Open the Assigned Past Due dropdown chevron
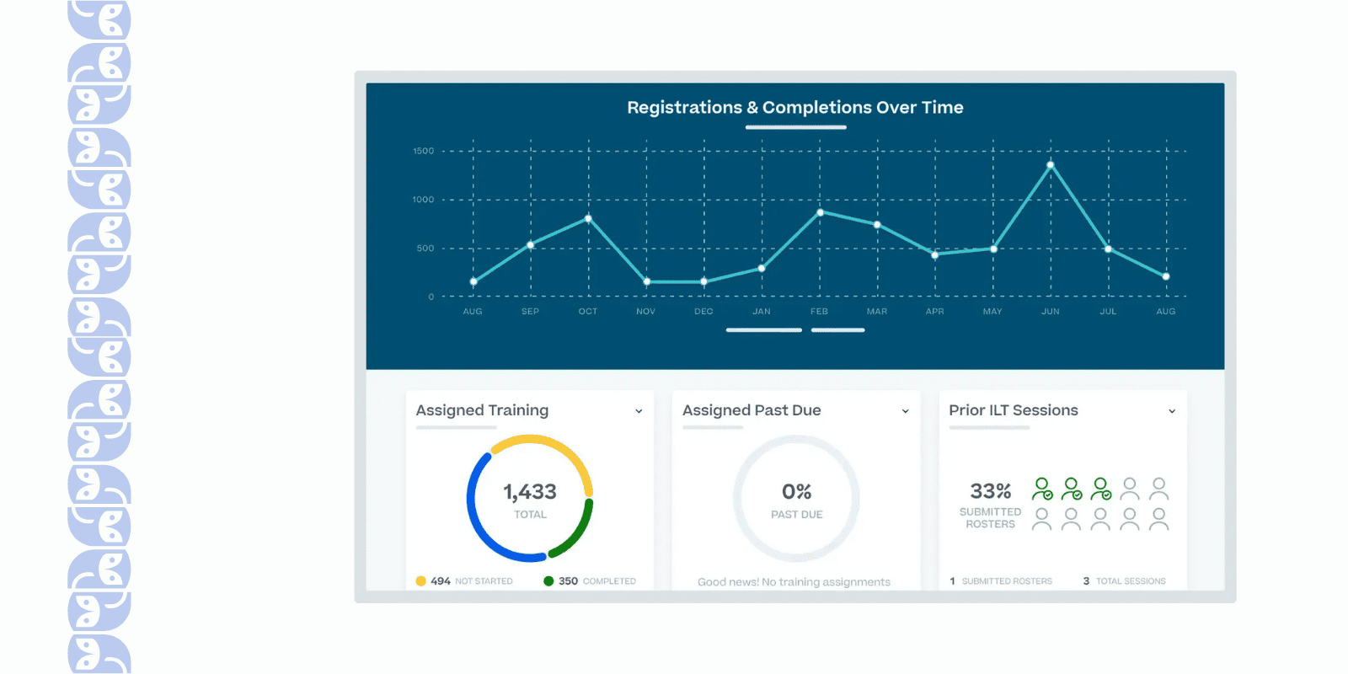 click(x=906, y=411)
